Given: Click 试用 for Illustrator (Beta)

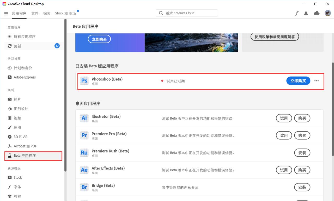Looking at the screenshot, I should tap(284, 118).
